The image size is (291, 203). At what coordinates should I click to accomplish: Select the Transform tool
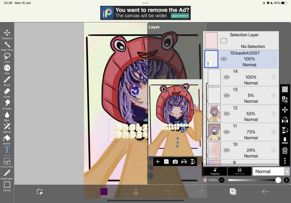[7, 34]
